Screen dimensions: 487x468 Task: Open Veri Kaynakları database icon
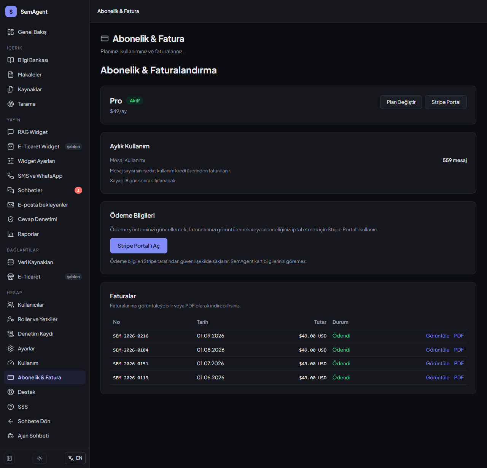coord(11,262)
